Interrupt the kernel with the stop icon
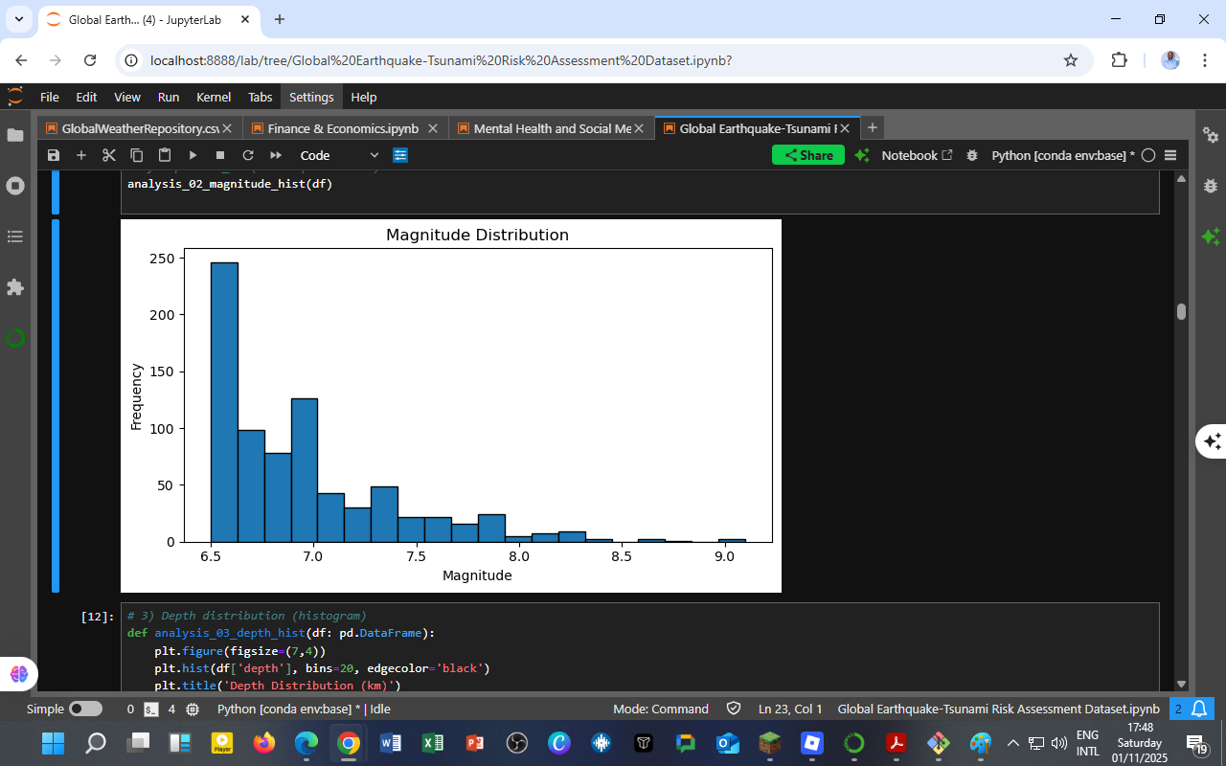Image resolution: width=1226 pixels, height=766 pixels. tap(220, 154)
